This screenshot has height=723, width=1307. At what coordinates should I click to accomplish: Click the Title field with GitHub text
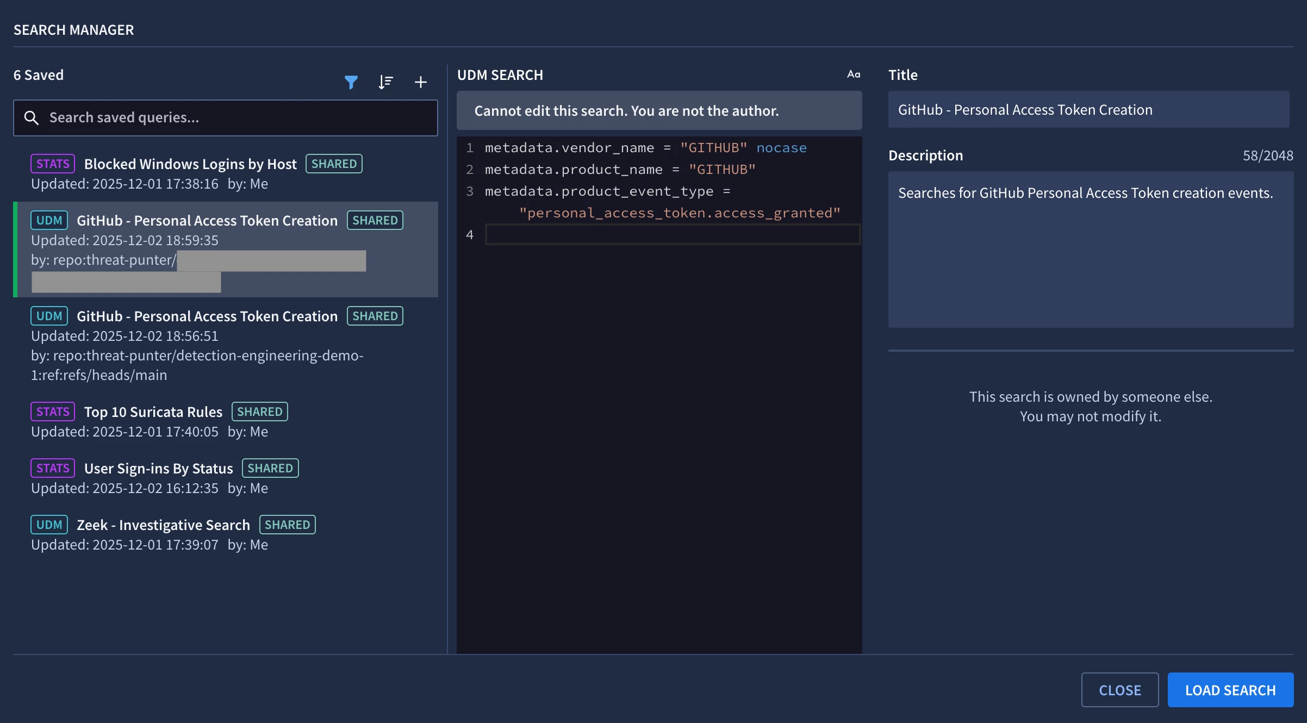(x=1088, y=110)
